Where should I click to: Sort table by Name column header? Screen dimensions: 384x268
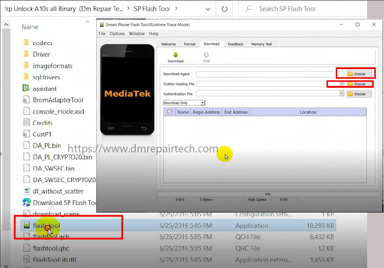pos(183,112)
